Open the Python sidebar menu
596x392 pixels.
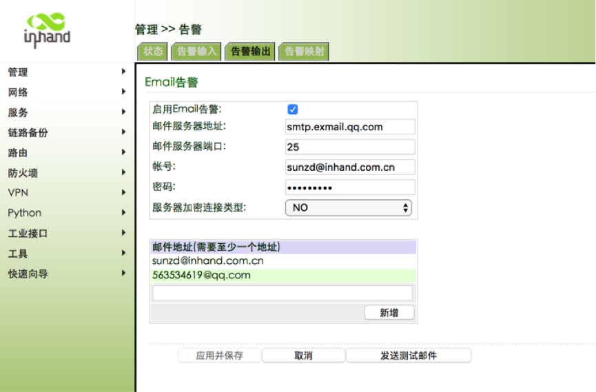click(x=67, y=213)
